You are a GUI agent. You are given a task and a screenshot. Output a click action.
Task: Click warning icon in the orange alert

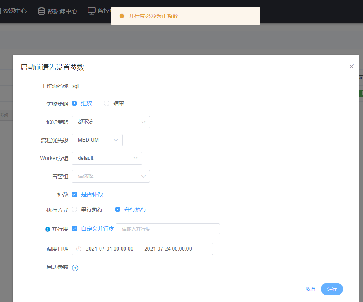(122, 16)
